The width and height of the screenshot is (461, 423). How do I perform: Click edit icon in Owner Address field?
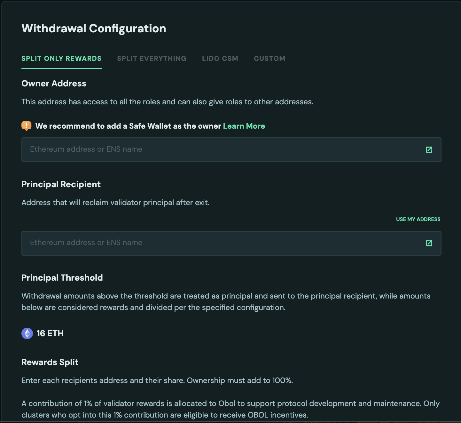(x=429, y=150)
